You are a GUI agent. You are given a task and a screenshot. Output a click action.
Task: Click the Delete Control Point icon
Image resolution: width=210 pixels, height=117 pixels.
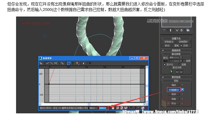[84, 63]
